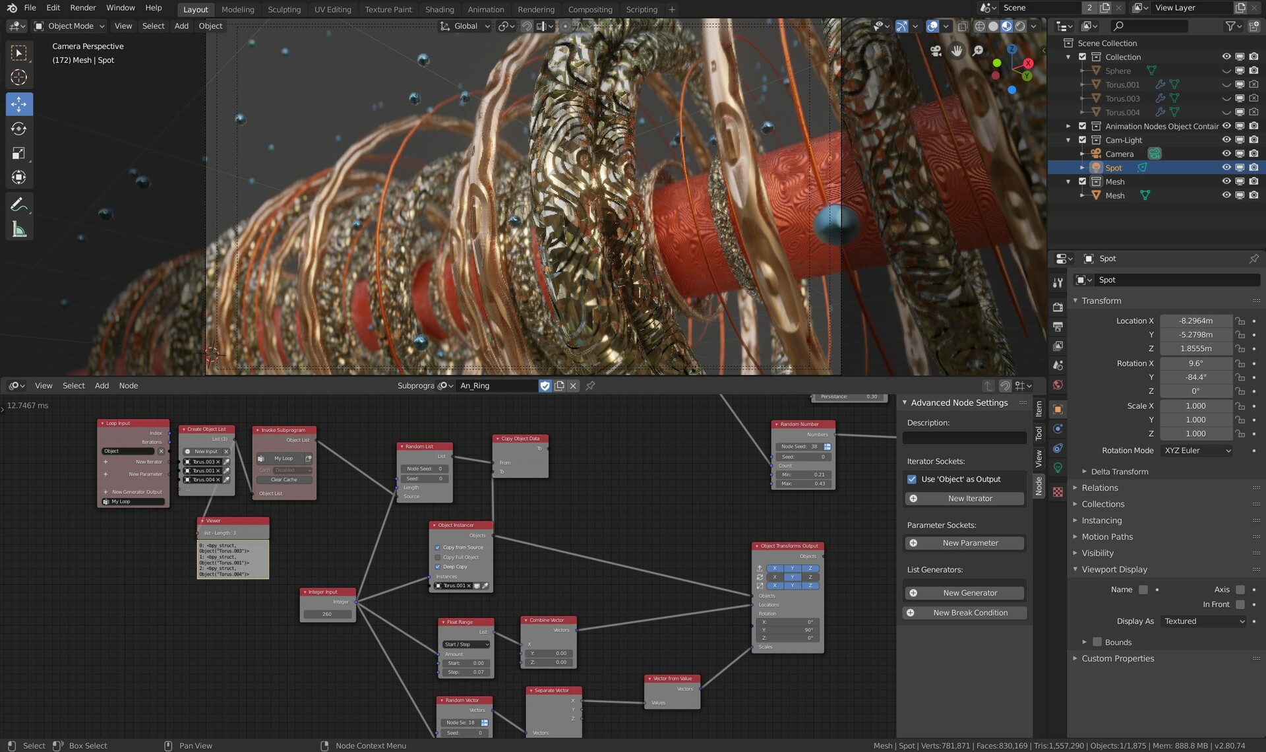This screenshot has height=752, width=1266.
Task: Open the Global orientation dropdown
Action: [x=466, y=26]
